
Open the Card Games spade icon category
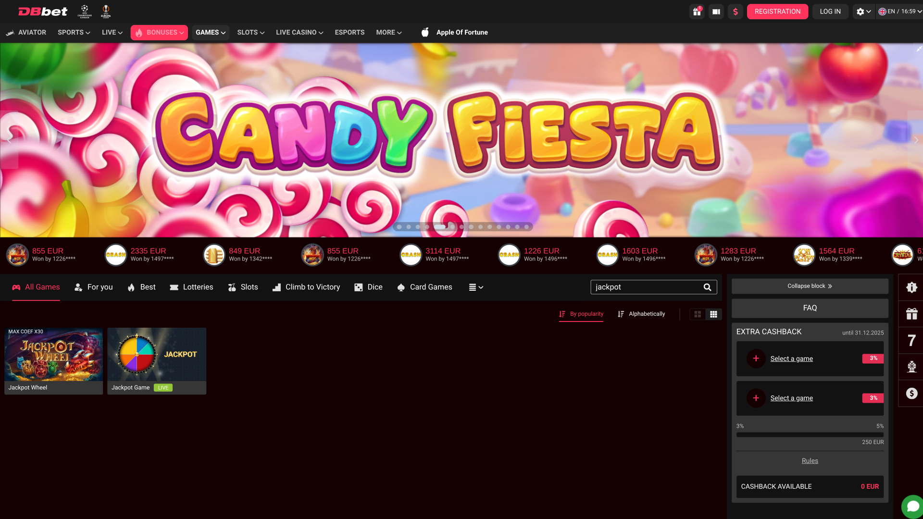pos(401,287)
